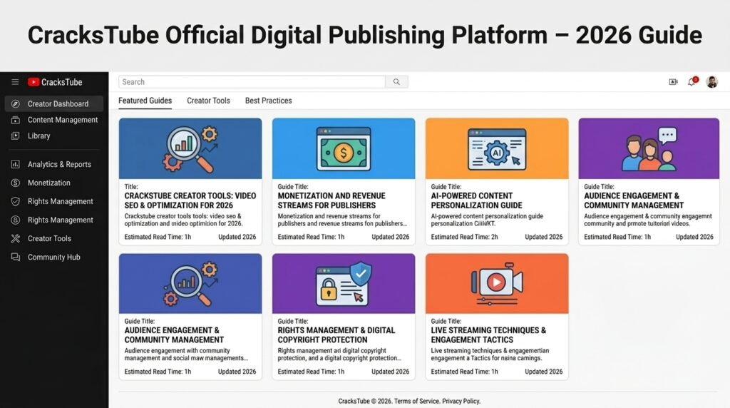Open Creator Dashboard in the sidebar
Image resolution: width=730 pixels, height=408 pixels.
54,104
